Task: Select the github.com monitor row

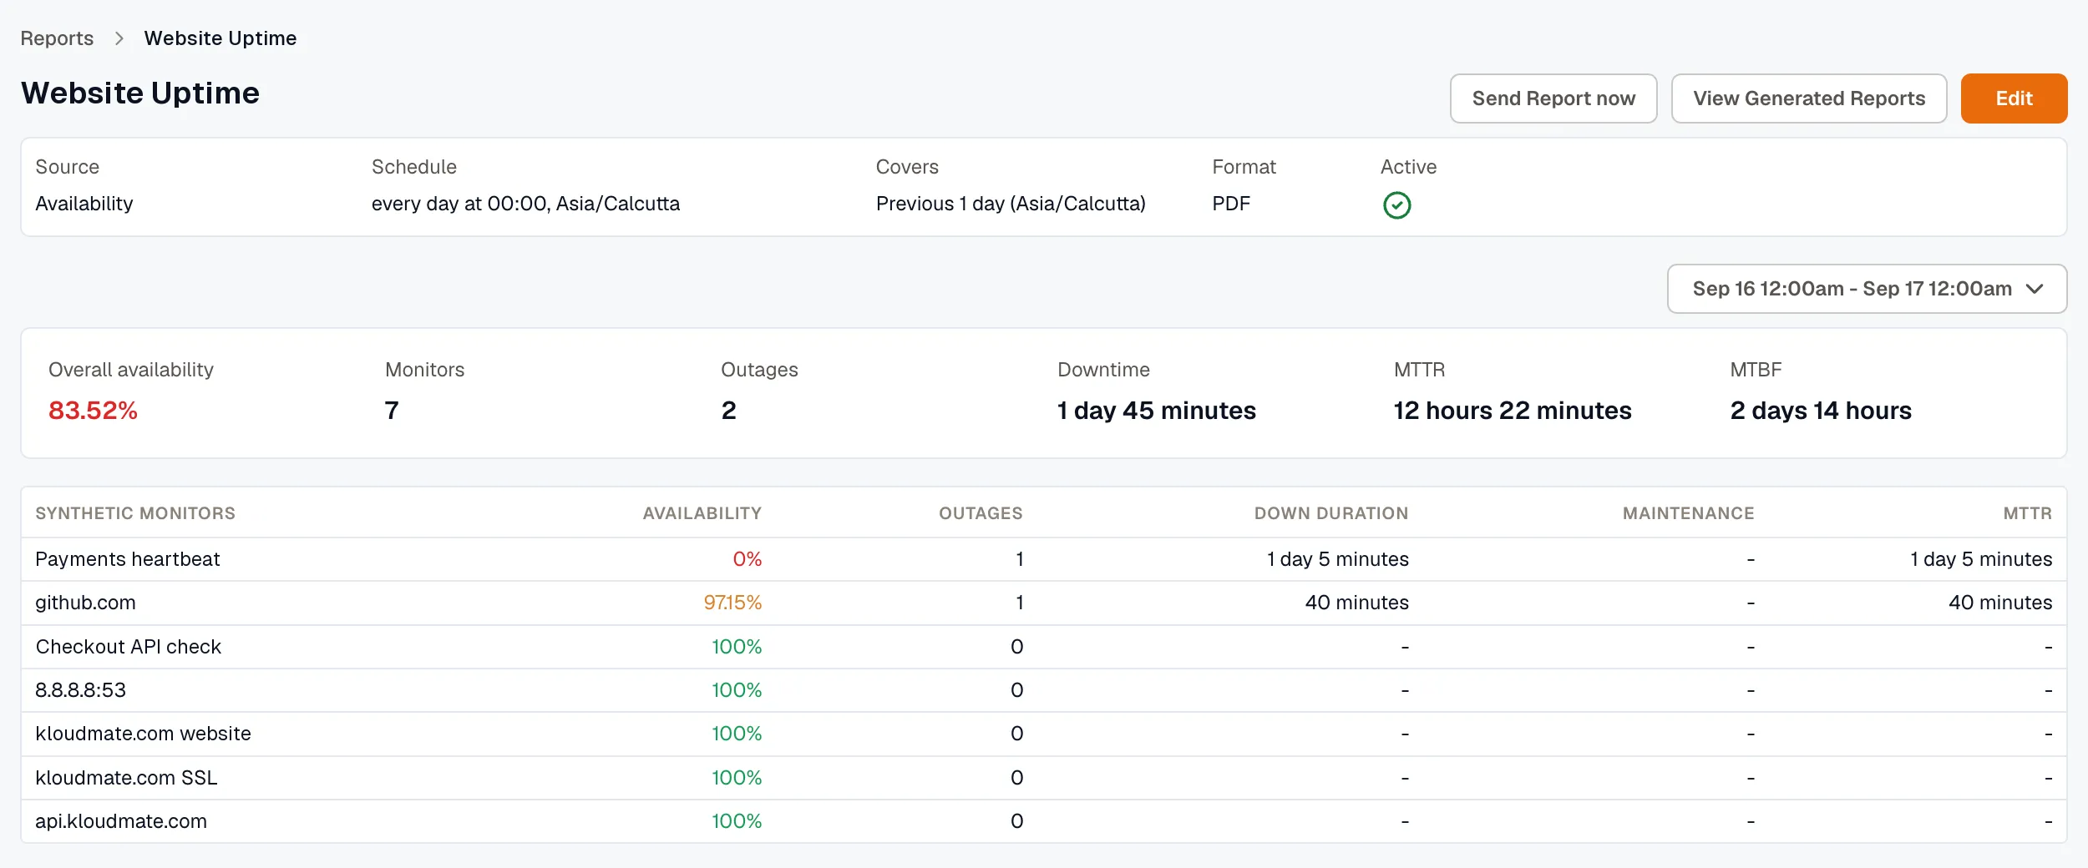Action: tap(1044, 603)
